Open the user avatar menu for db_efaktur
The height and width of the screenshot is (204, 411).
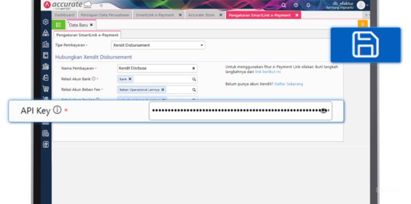pos(362,5)
